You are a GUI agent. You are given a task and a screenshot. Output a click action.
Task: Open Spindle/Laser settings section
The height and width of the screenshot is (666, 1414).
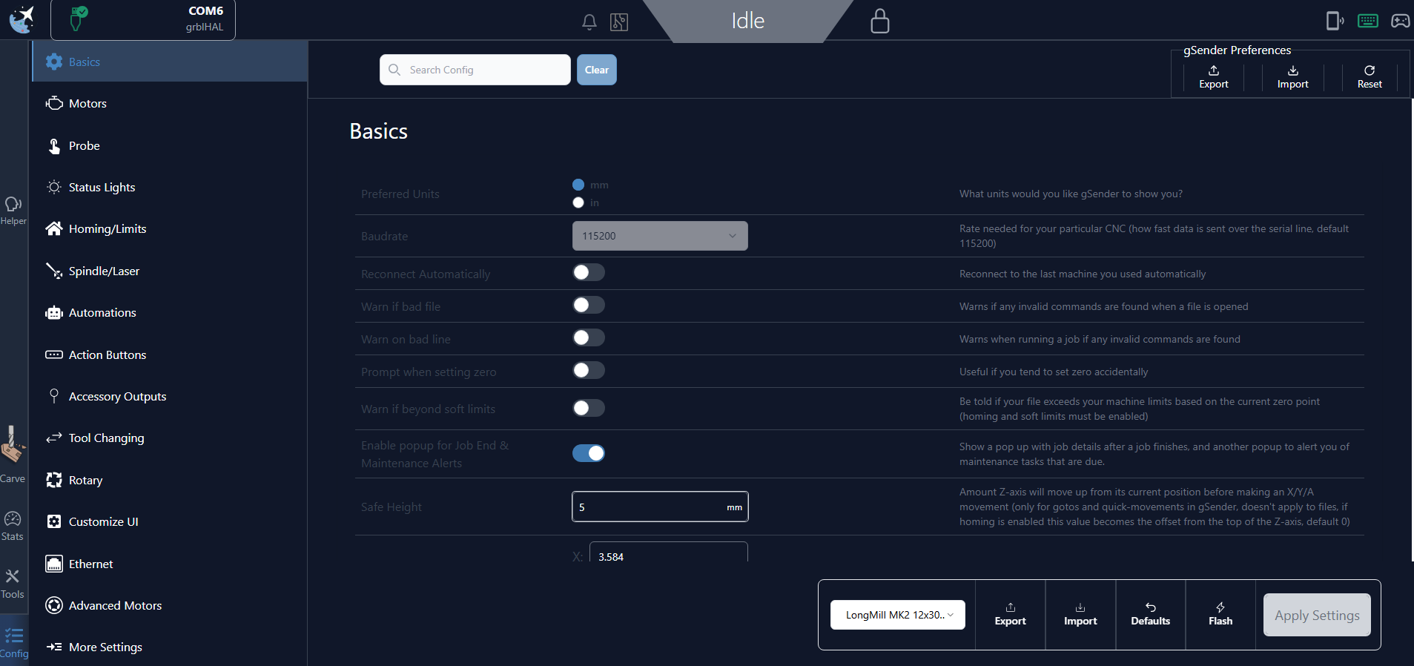[x=104, y=271]
